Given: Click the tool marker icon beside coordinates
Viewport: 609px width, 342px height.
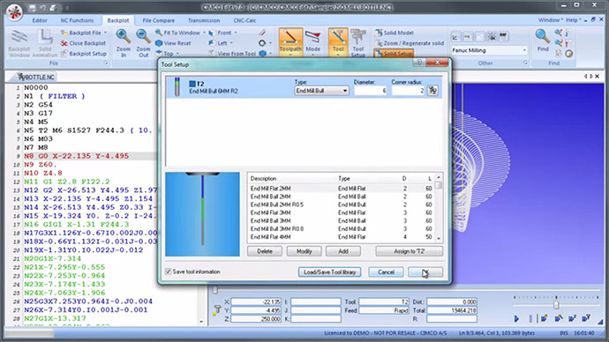Looking at the screenshot, I should 217,309.
